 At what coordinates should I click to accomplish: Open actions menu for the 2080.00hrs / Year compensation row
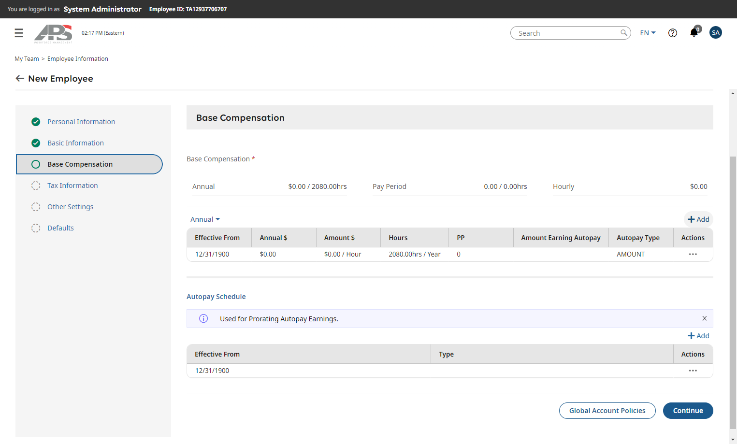(x=693, y=254)
